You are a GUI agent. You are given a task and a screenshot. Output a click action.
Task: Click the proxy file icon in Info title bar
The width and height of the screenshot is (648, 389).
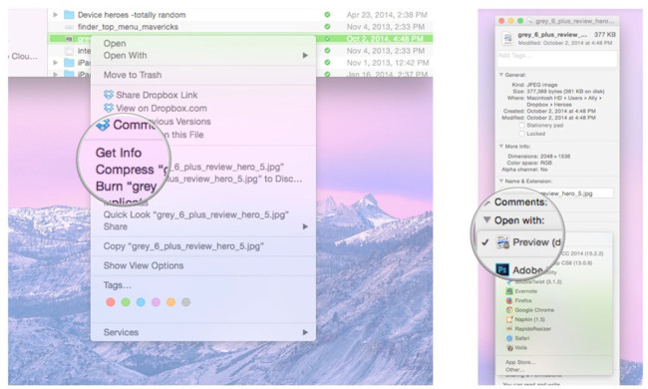(x=530, y=21)
